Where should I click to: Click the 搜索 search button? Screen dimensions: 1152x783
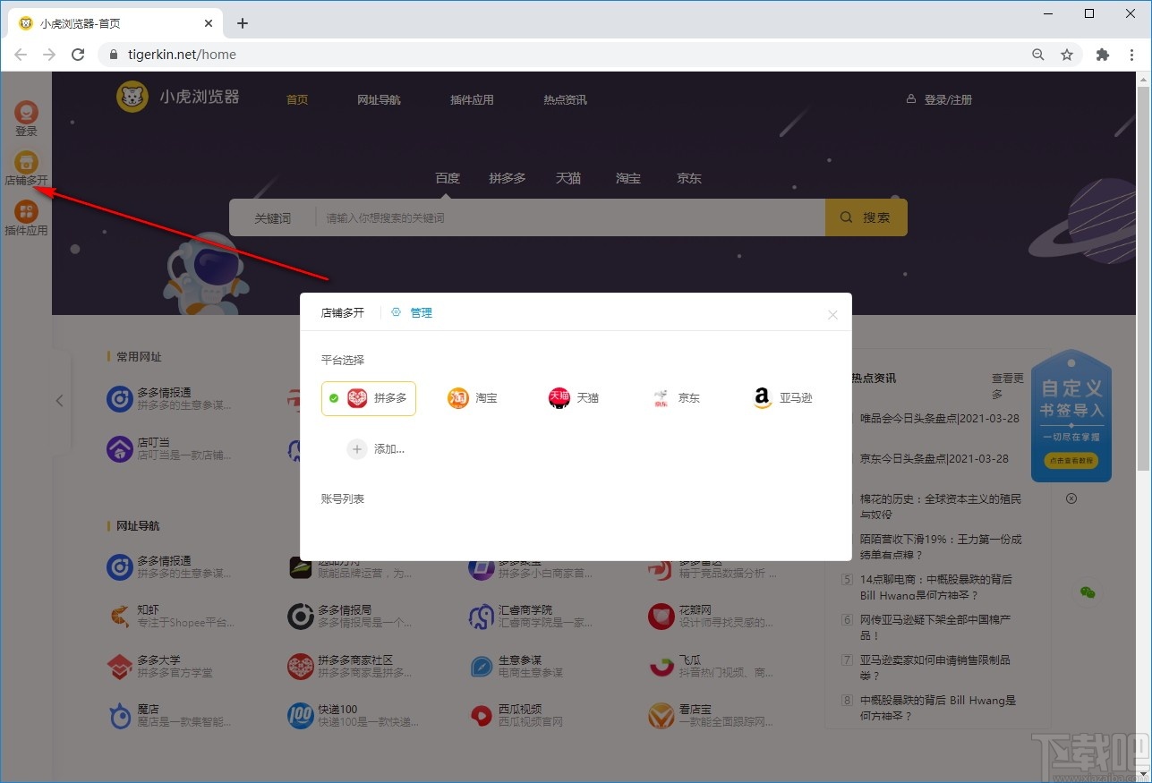tap(865, 217)
